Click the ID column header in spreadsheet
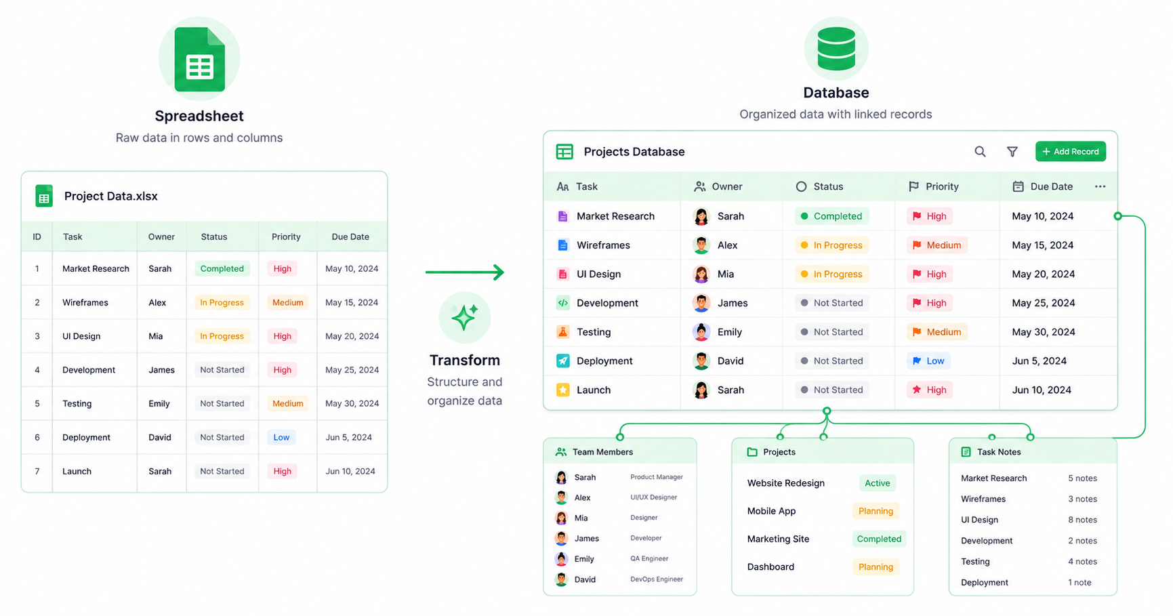Viewport: 1173px width, 616px height. pos(37,237)
